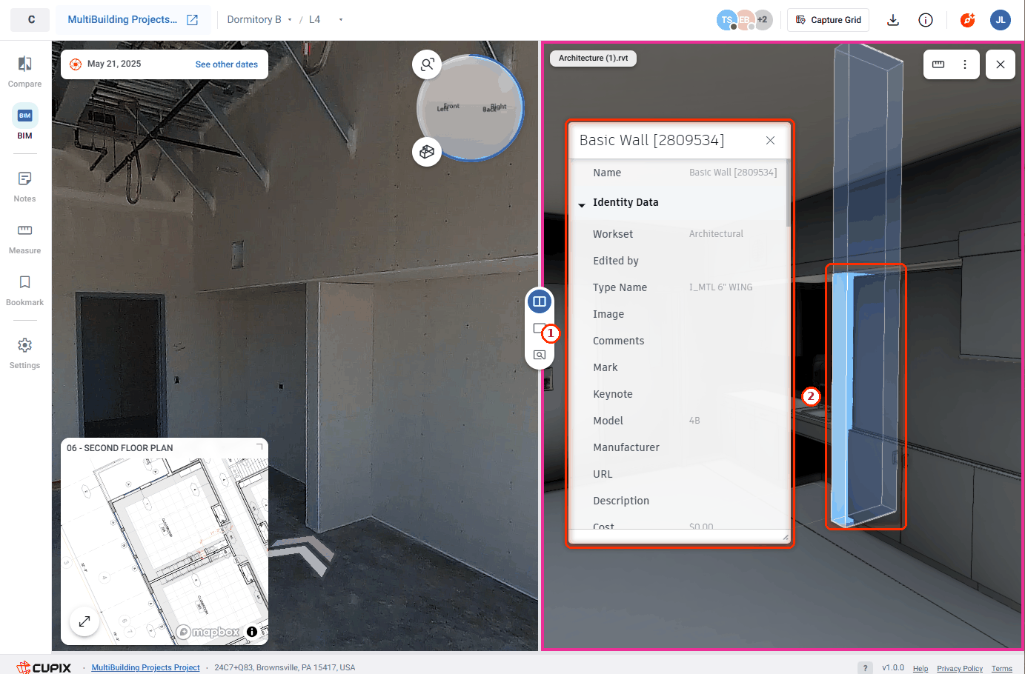The width and height of the screenshot is (1025, 674).
Task: Click the +2 collaborators avatar
Action: pyautogui.click(x=763, y=20)
